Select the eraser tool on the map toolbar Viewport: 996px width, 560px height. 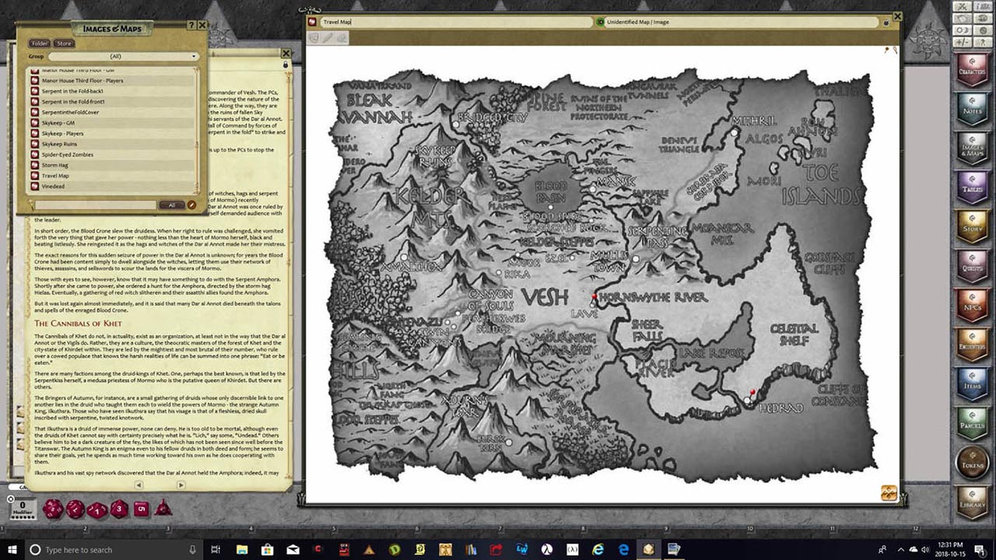coord(342,37)
